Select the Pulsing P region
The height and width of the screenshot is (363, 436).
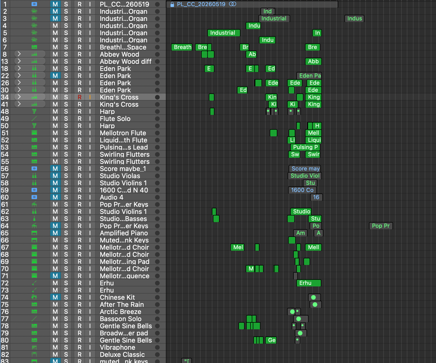305,147
